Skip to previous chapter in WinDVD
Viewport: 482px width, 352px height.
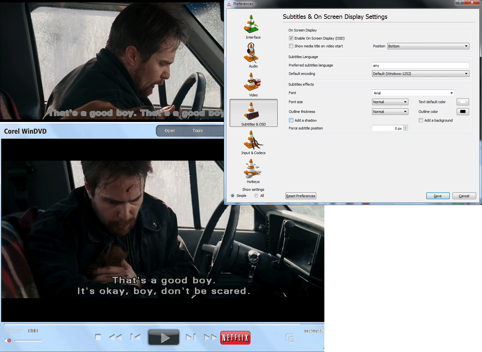point(135,337)
